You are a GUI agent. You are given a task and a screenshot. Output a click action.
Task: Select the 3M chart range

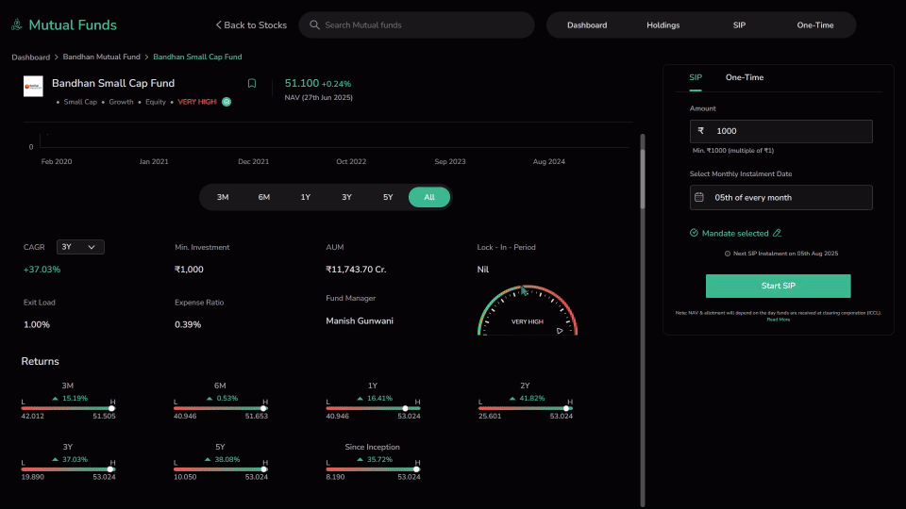tap(223, 197)
